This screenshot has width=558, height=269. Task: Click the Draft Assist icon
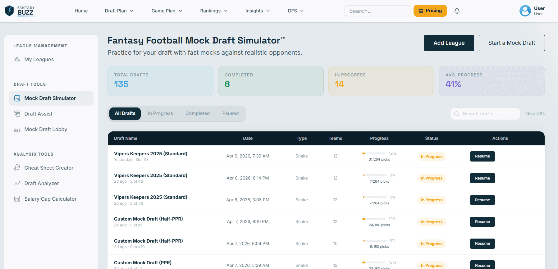pos(17,114)
